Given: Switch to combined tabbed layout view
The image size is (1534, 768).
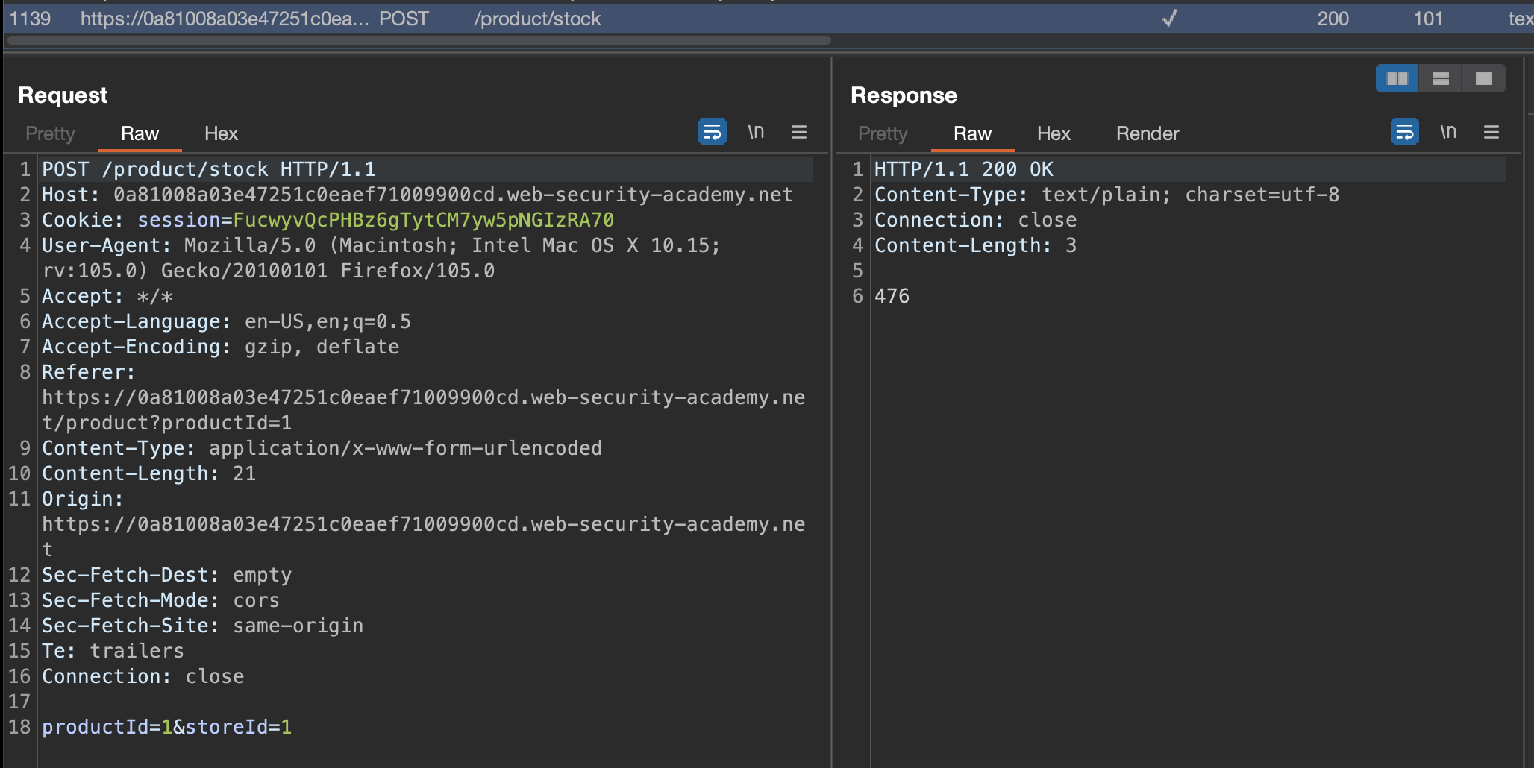Looking at the screenshot, I should pos(1484,78).
